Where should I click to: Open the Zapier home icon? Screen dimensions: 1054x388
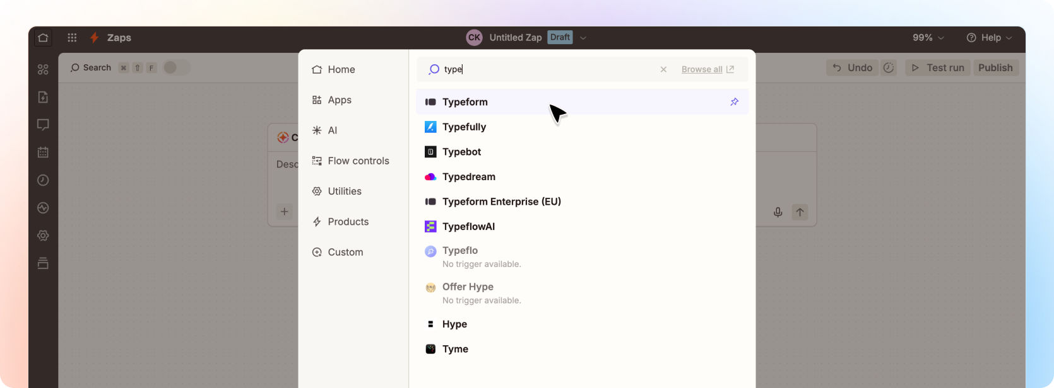click(43, 38)
